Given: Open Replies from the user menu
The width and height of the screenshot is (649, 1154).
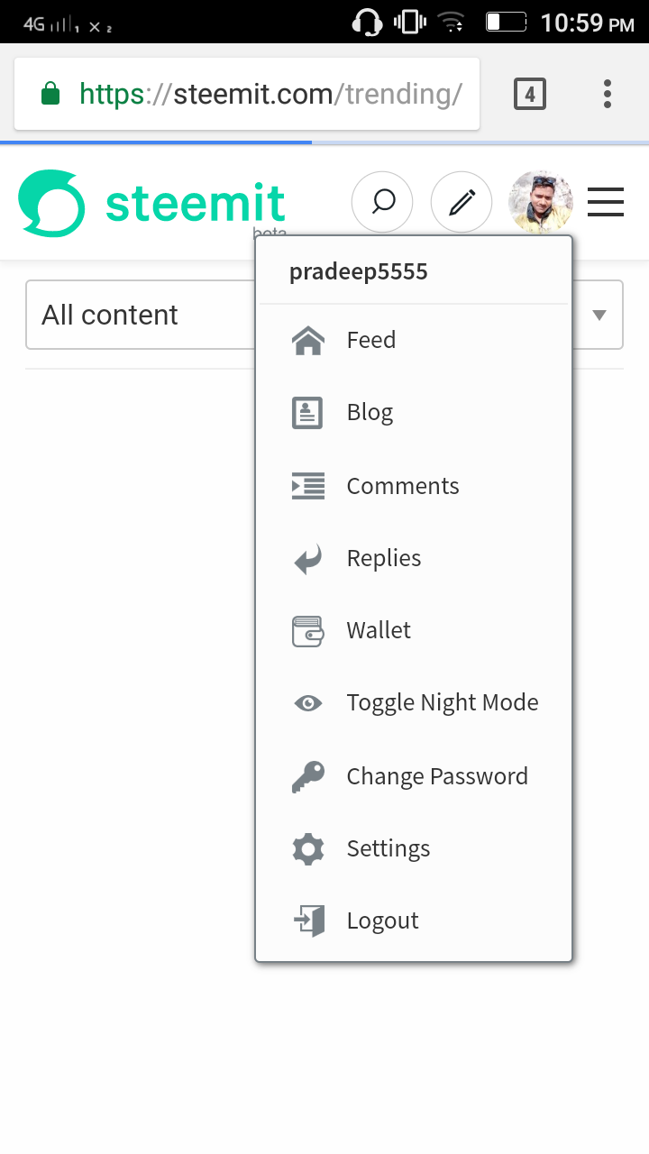Looking at the screenshot, I should tap(383, 558).
